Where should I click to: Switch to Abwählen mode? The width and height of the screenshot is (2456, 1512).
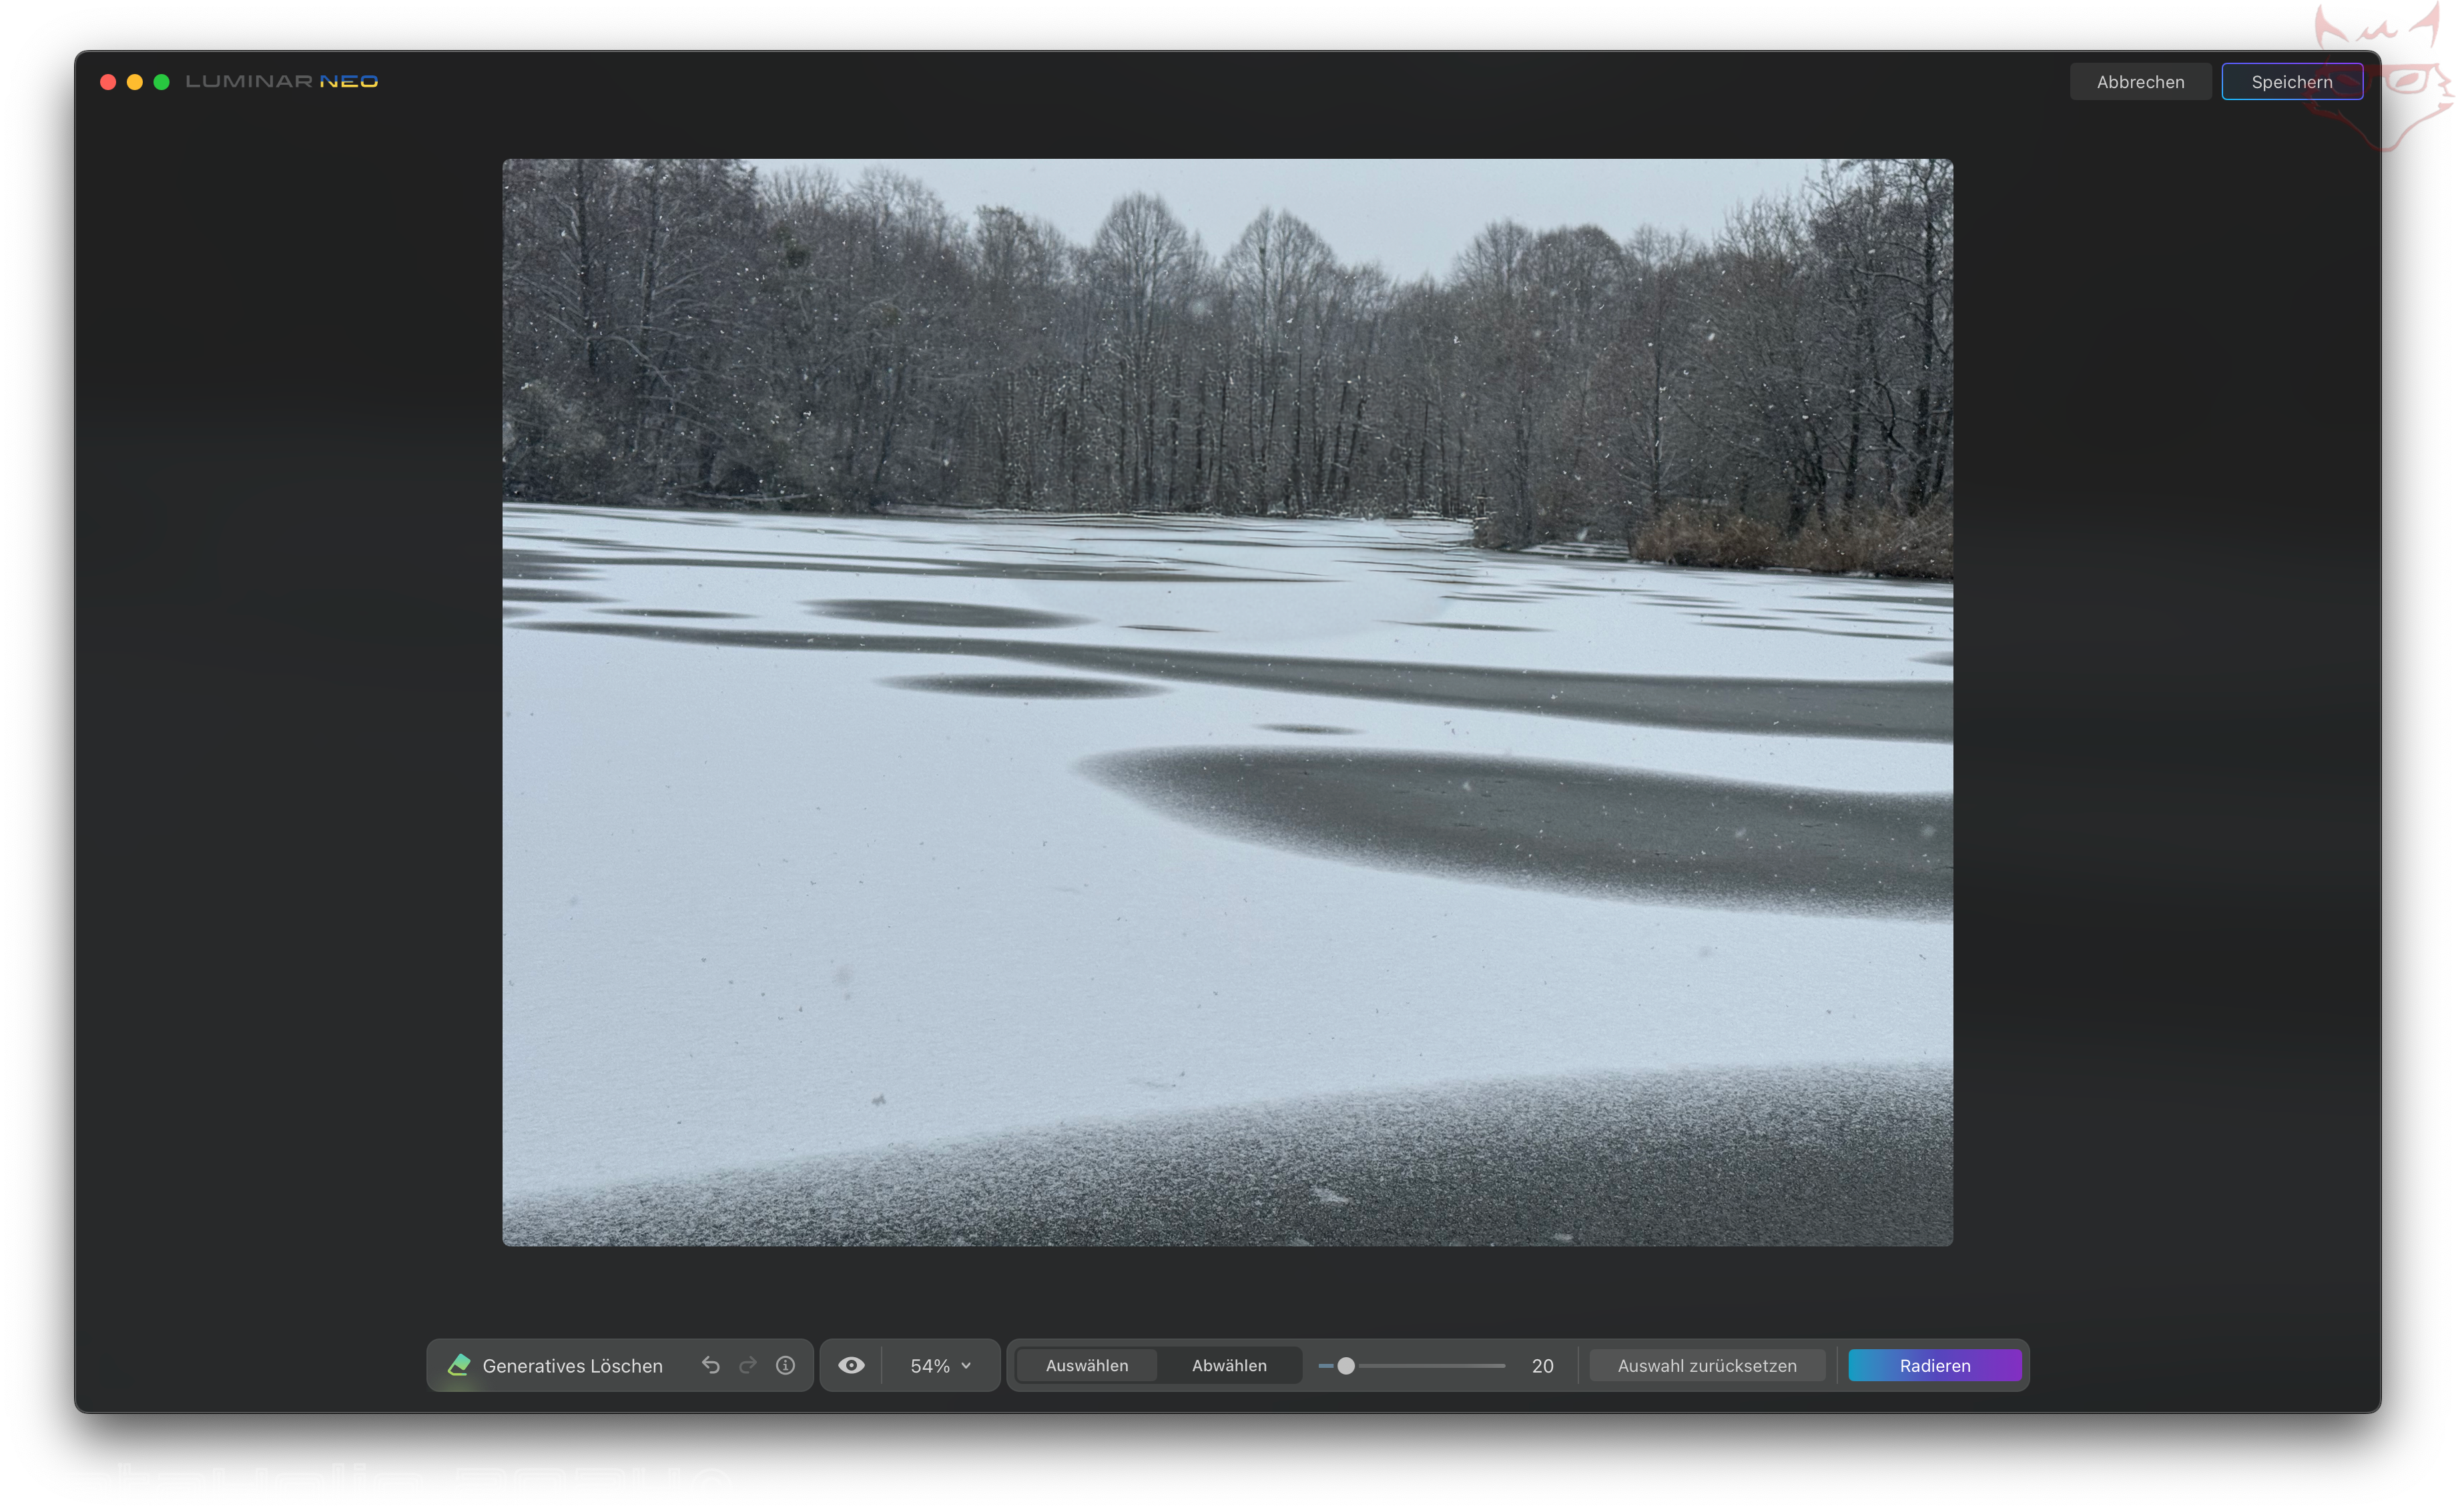1229,1365
